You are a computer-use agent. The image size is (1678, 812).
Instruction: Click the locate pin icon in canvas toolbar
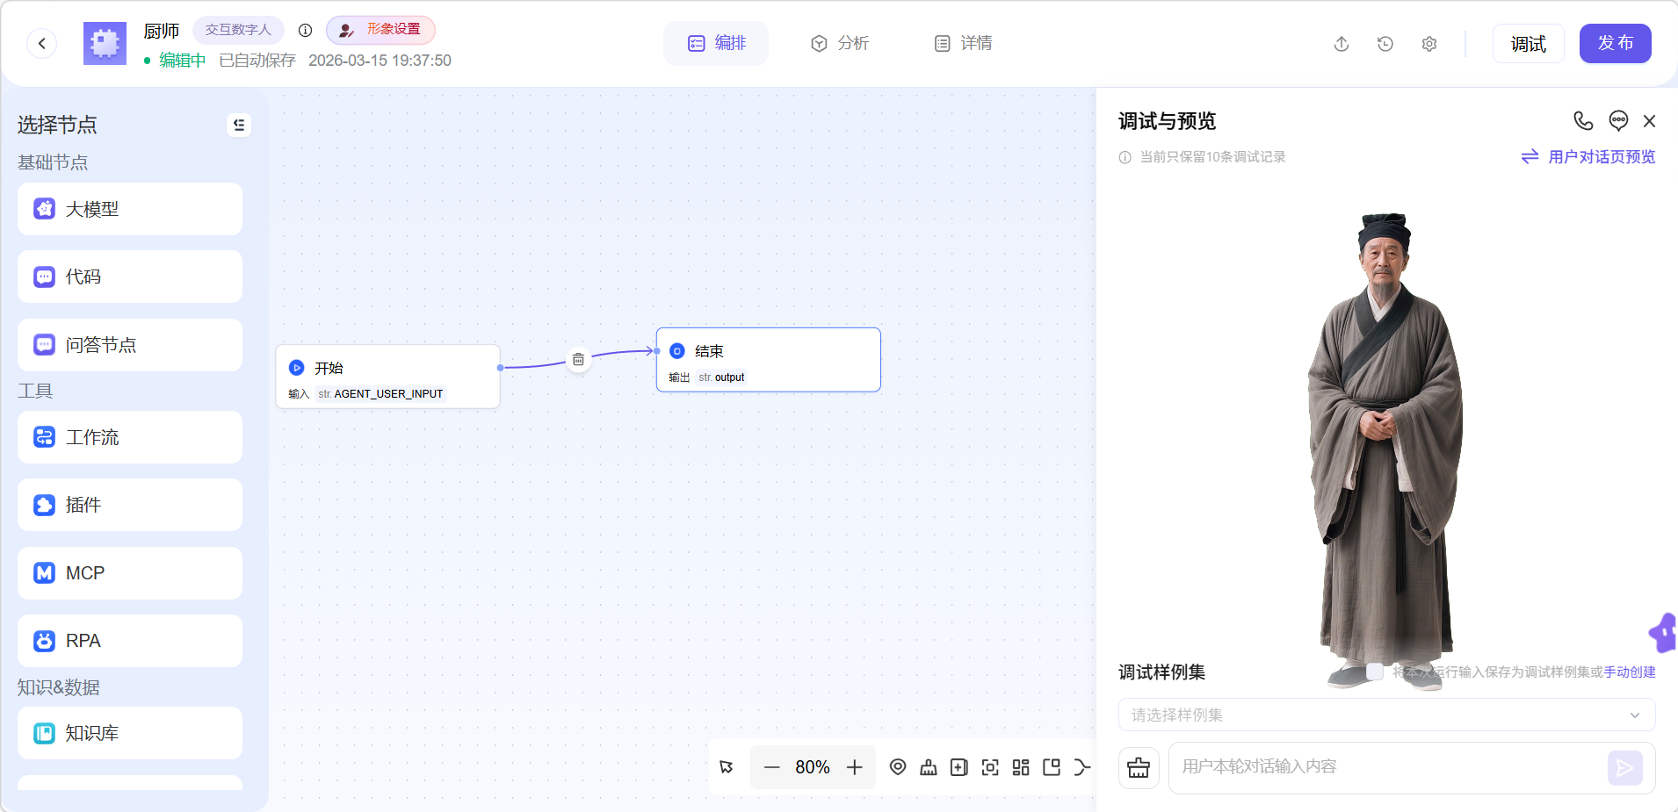click(897, 767)
